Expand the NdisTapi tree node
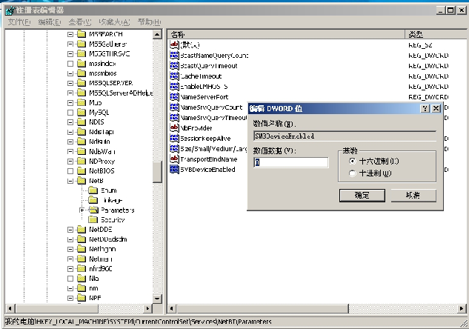Viewport: 469px width, 329px height. tap(70, 132)
